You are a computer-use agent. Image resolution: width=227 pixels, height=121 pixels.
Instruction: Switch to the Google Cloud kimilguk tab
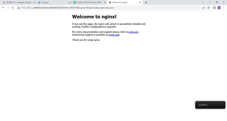pos(18,3)
